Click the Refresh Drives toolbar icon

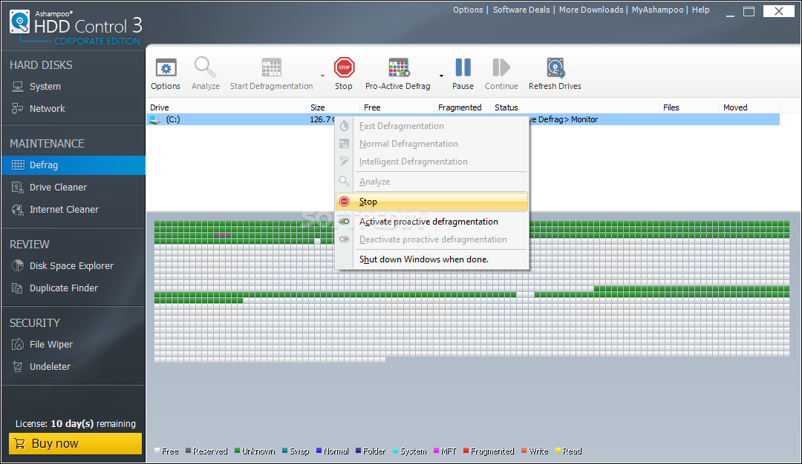555,68
